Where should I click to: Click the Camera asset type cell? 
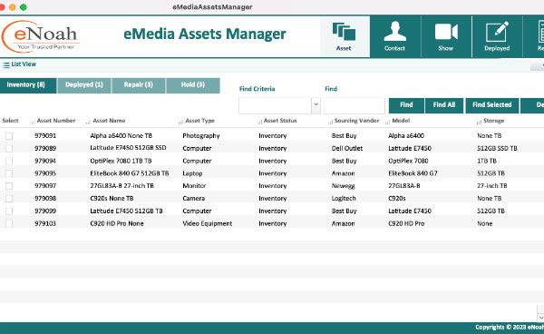pyautogui.click(x=194, y=199)
